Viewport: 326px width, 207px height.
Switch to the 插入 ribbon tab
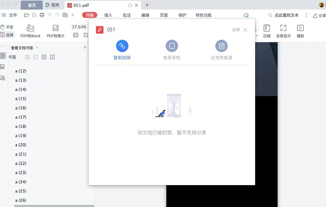(x=109, y=15)
